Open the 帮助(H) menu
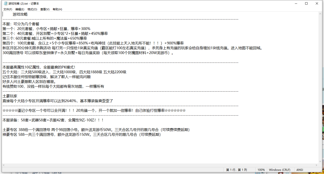Viewport: 324px width, 174px height. pos(57,9)
